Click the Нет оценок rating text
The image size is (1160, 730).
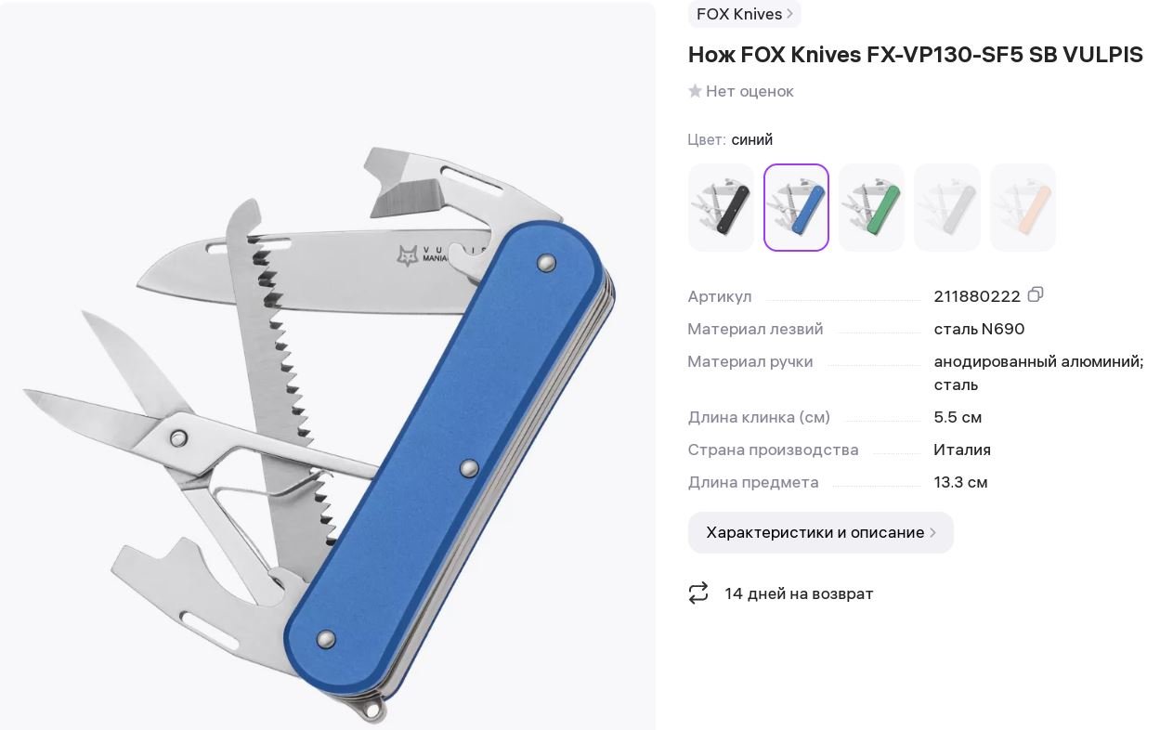coord(749,91)
